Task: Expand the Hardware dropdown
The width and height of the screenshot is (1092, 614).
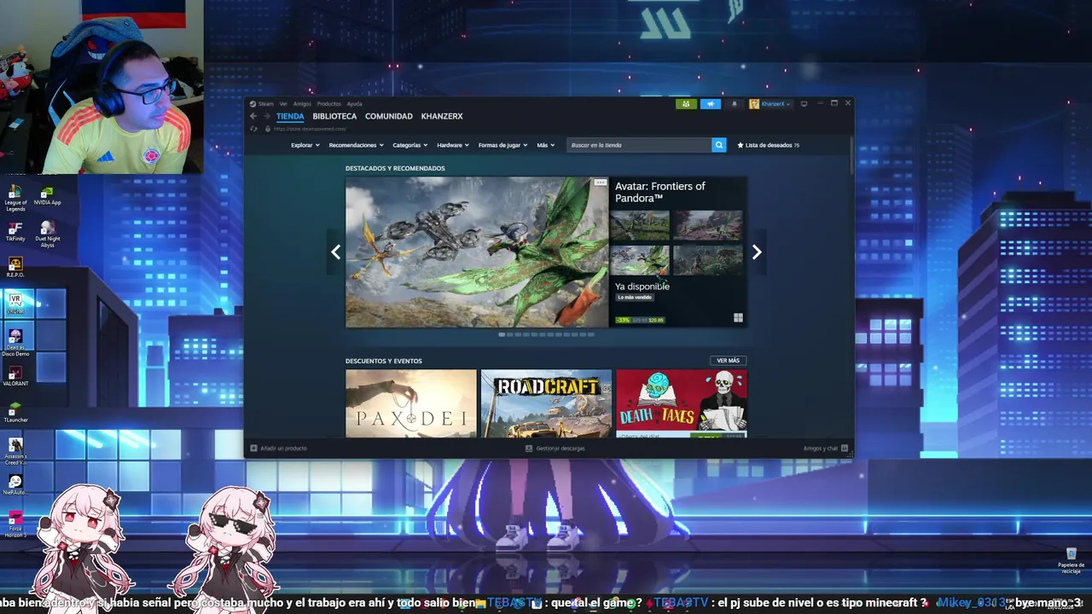Action: (453, 145)
